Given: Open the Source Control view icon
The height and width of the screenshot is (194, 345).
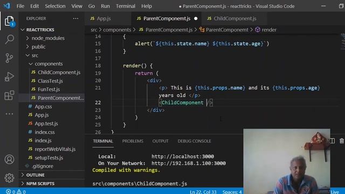Looking at the screenshot, I should tap(9, 58).
